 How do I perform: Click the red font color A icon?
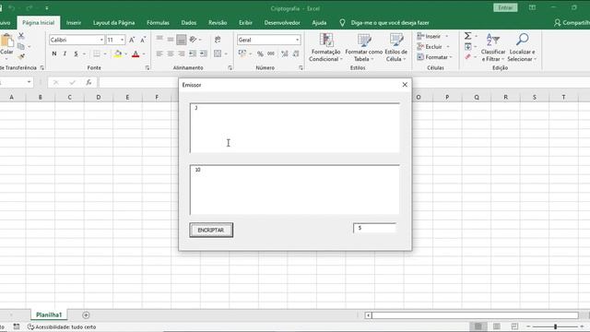click(136, 53)
